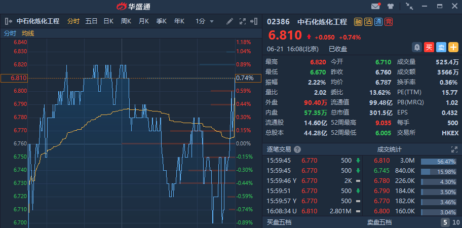This screenshot has height=228, width=462.
Task: Click the 成交统计 header label
Action: (389, 149)
